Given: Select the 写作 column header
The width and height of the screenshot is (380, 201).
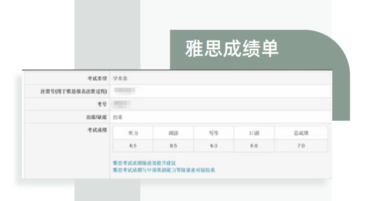Looking at the screenshot, I should point(214,133).
